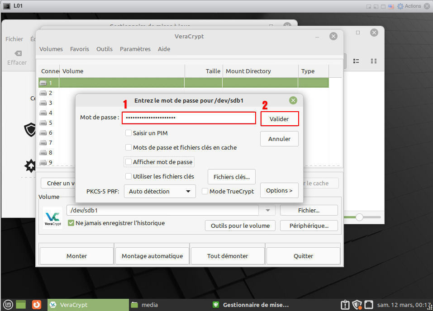Open the green file manager taskbar launcher
The width and height of the screenshot is (433, 311).
point(21,305)
